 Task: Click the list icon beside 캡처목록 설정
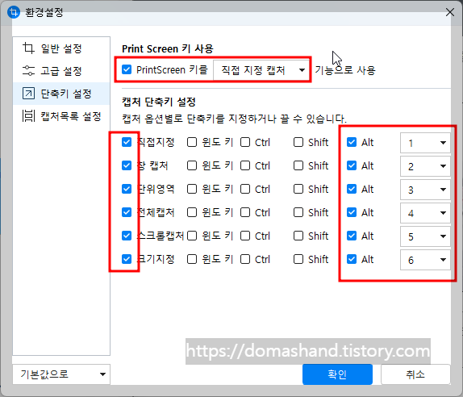point(28,116)
